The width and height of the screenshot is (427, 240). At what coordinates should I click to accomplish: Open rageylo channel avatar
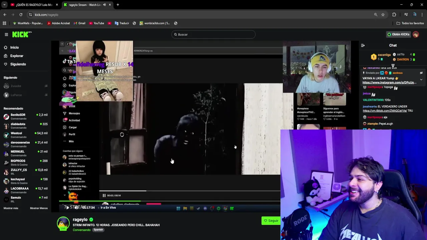[63, 223]
